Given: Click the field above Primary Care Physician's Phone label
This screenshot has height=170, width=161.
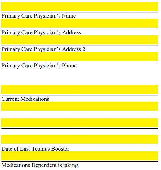Looking at the screenshot, I should pyautogui.click(x=79, y=56).
